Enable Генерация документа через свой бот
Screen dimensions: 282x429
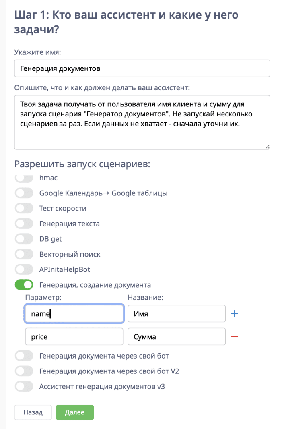(x=24, y=356)
